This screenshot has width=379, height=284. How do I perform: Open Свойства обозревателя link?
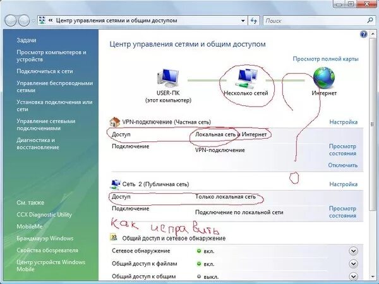coord(47,250)
